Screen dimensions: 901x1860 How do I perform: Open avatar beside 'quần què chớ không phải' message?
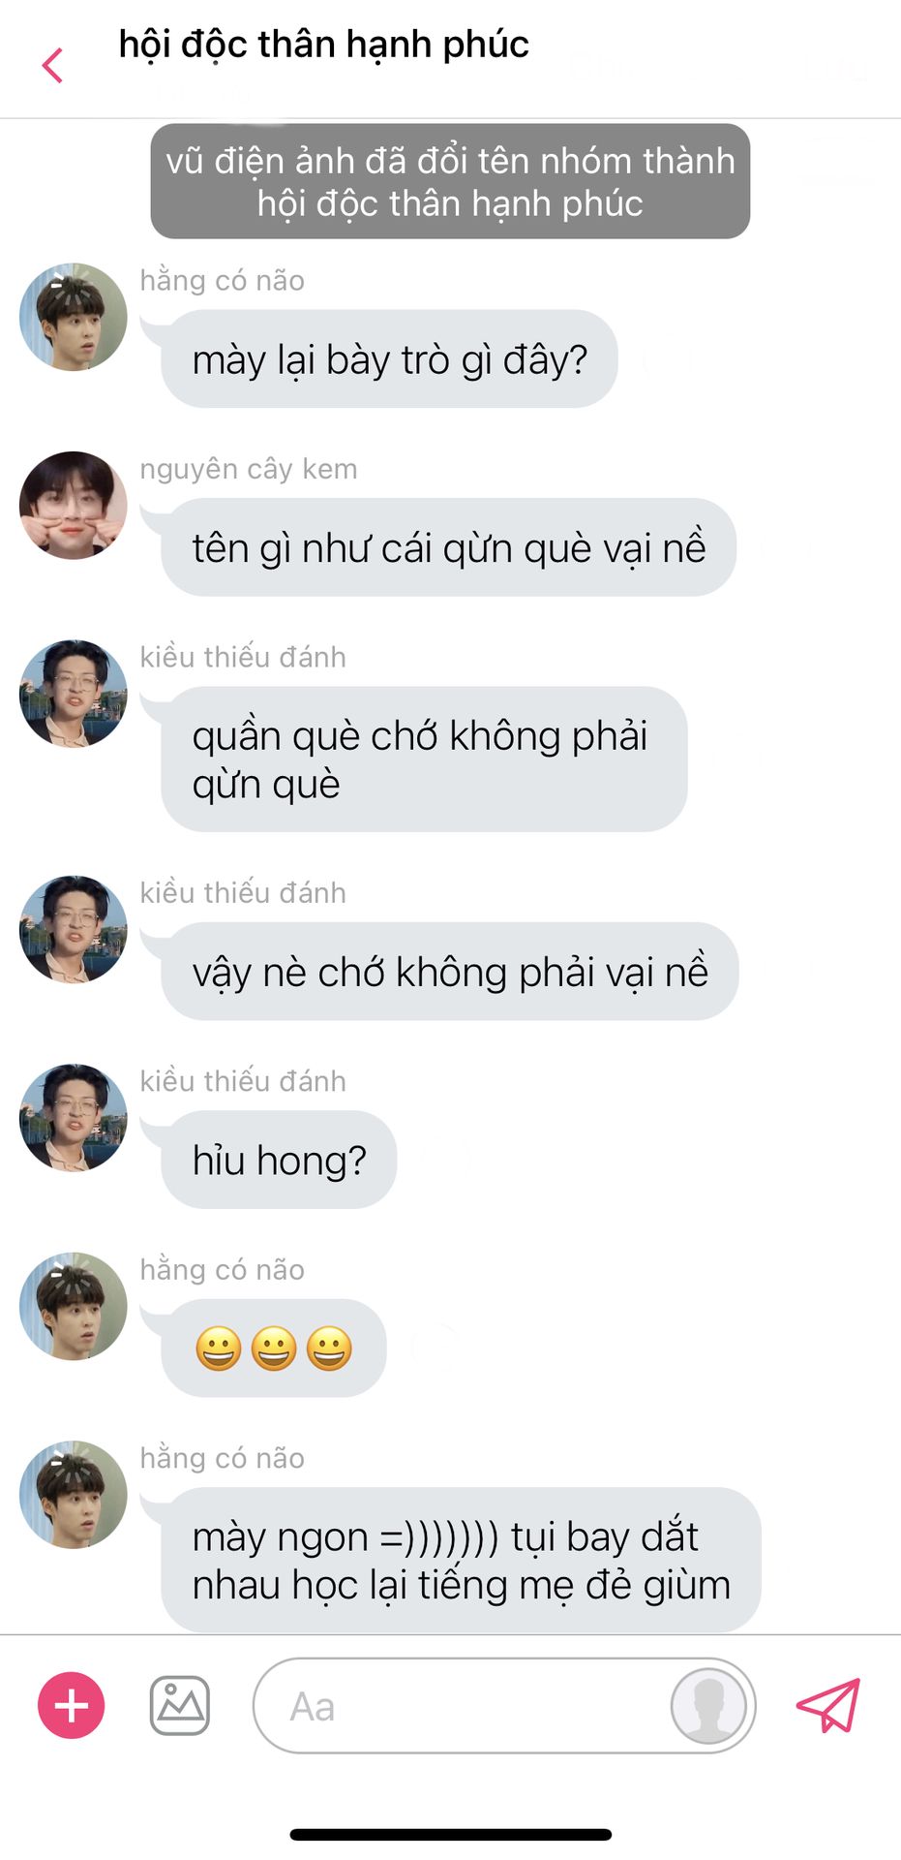[74, 694]
